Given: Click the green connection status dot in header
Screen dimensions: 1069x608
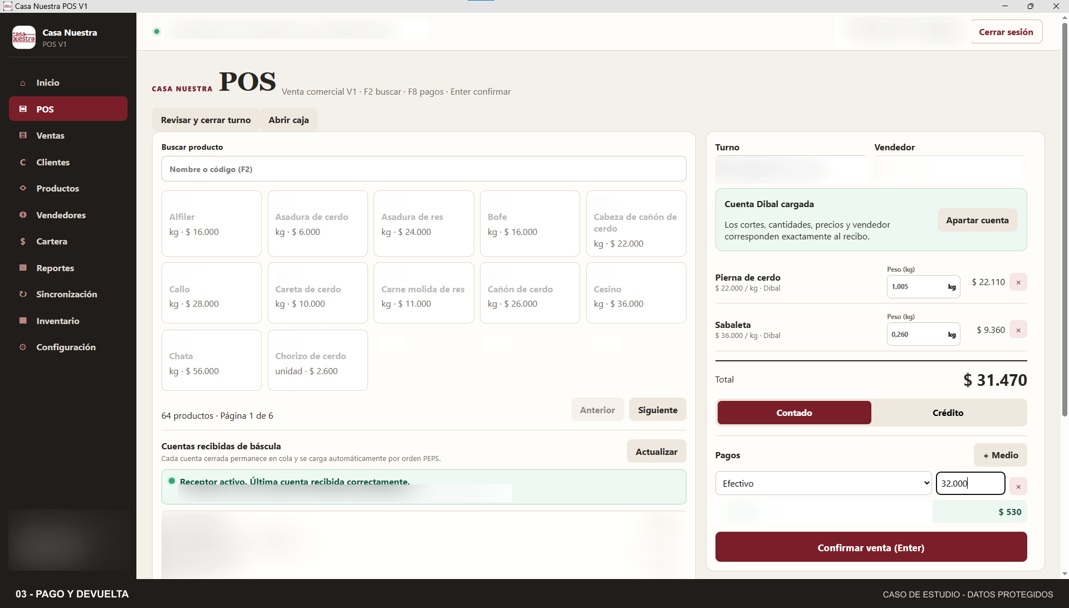Looking at the screenshot, I should [157, 31].
